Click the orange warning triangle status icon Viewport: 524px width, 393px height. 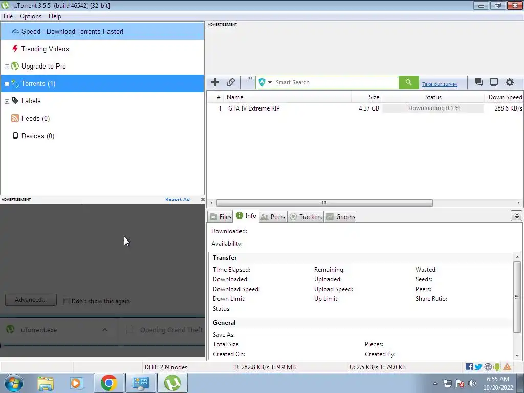(507, 367)
